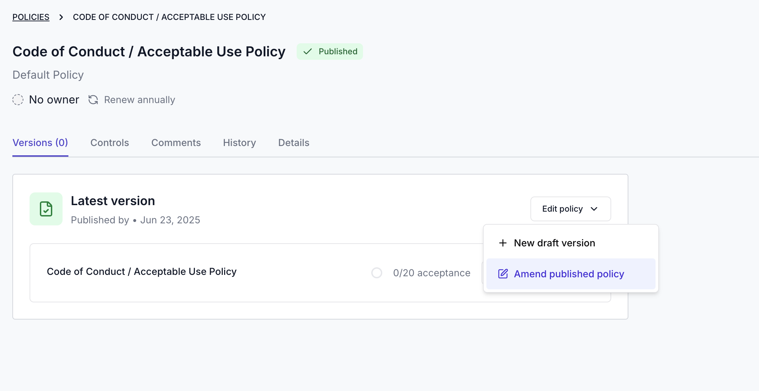Choose Amend published policy option

point(571,274)
